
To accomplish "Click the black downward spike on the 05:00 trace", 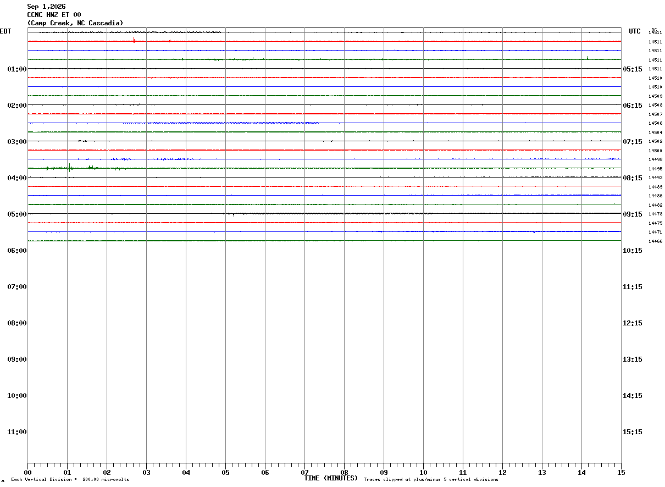I will [x=234, y=214].
